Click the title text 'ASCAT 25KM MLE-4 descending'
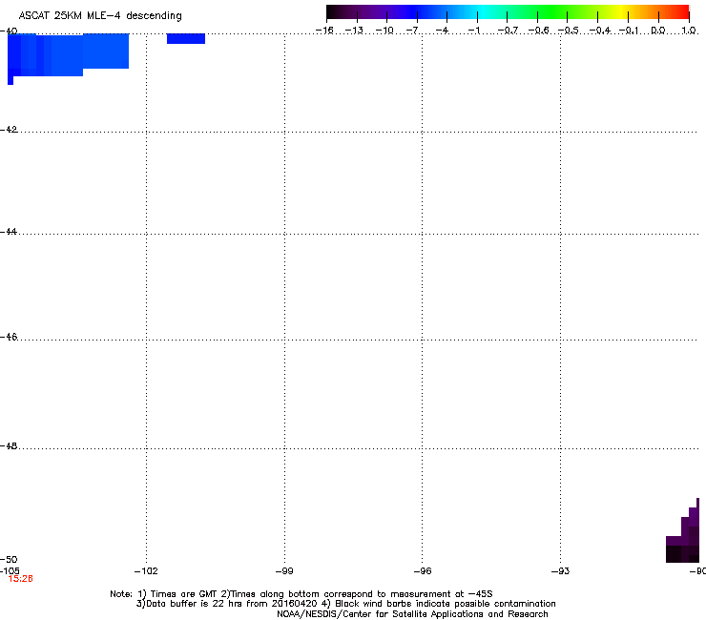Viewport: 706px width, 620px height. [x=100, y=16]
